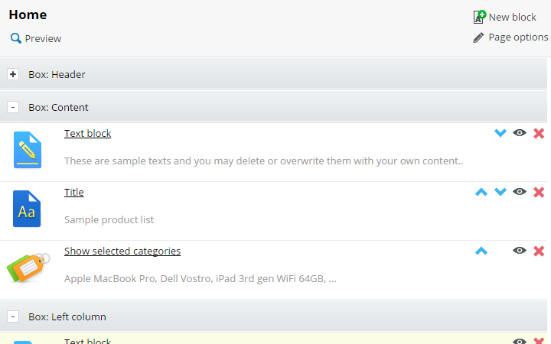Open the Text block link

tap(87, 133)
